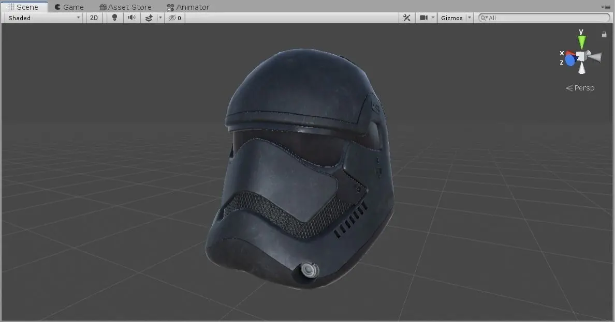Open component tools wrench icon
Image resolution: width=615 pixels, height=322 pixels.
[407, 18]
